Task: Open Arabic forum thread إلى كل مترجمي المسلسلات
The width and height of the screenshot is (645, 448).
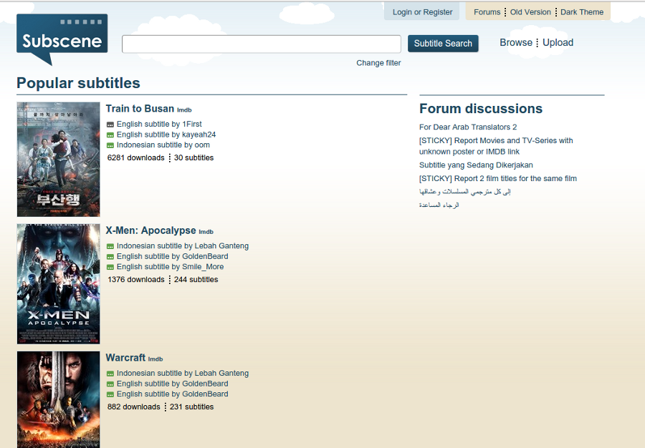Action: [x=465, y=192]
